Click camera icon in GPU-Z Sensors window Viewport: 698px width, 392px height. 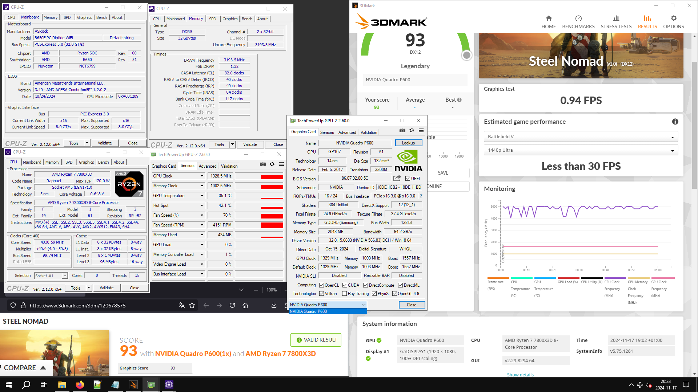[263, 164]
